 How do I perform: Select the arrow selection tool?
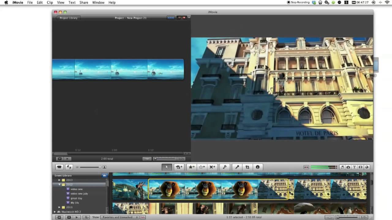tap(167, 167)
